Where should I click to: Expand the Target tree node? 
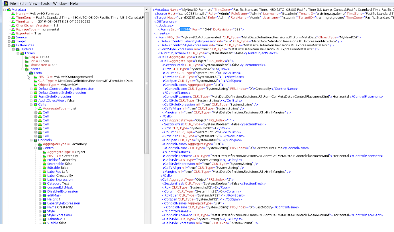pos(9,42)
